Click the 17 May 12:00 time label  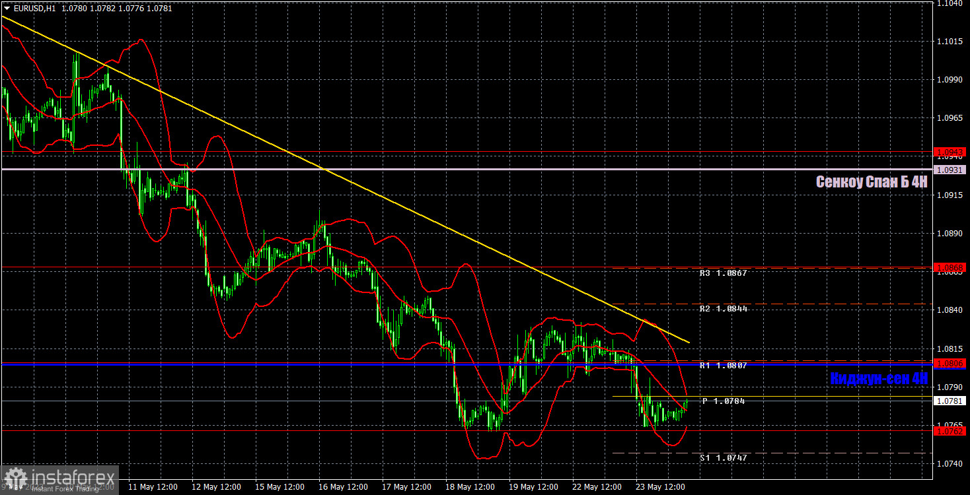click(406, 487)
